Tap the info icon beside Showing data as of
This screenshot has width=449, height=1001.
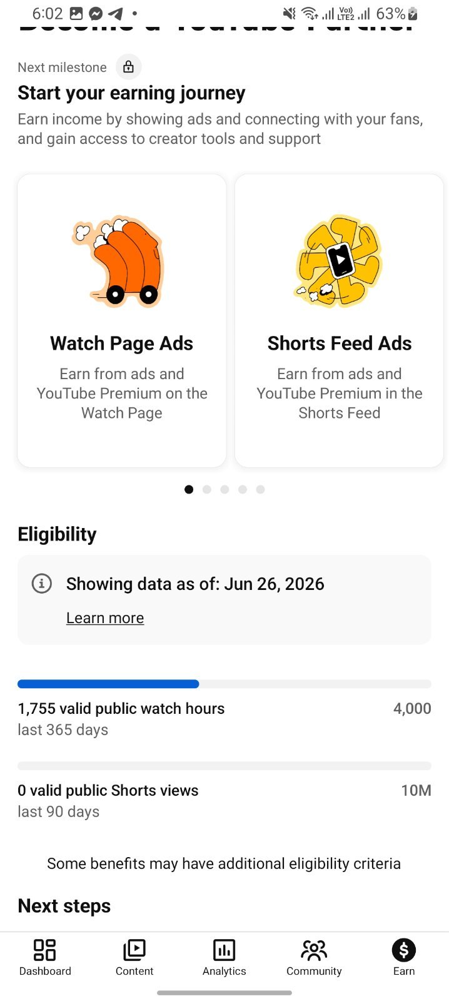coord(42,584)
